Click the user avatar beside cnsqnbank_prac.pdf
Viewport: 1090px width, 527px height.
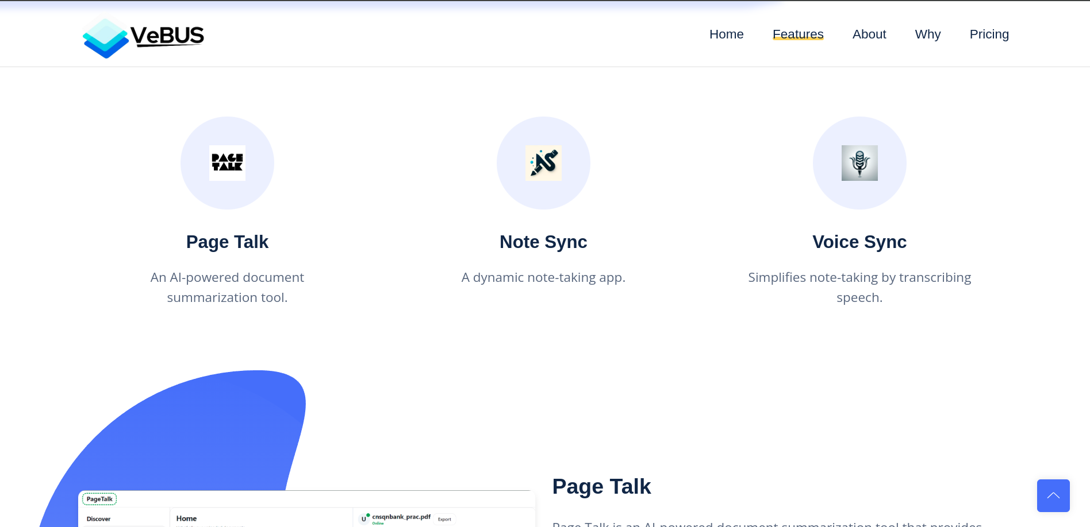(x=364, y=518)
